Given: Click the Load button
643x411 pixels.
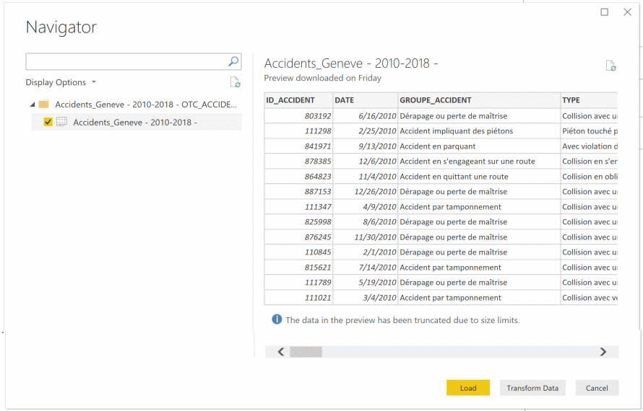Looking at the screenshot, I should 468,388.
